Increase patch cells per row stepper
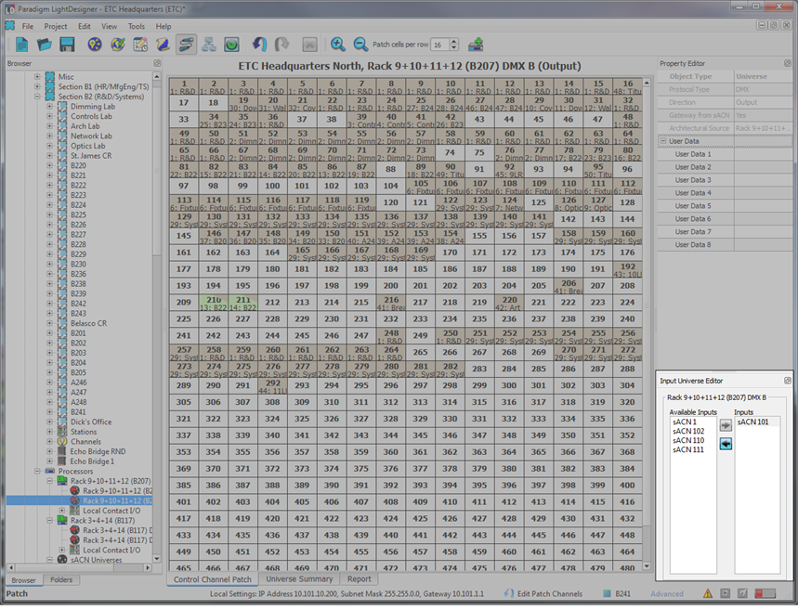Screen dimensions: 798x610 (x=454, y=41)
